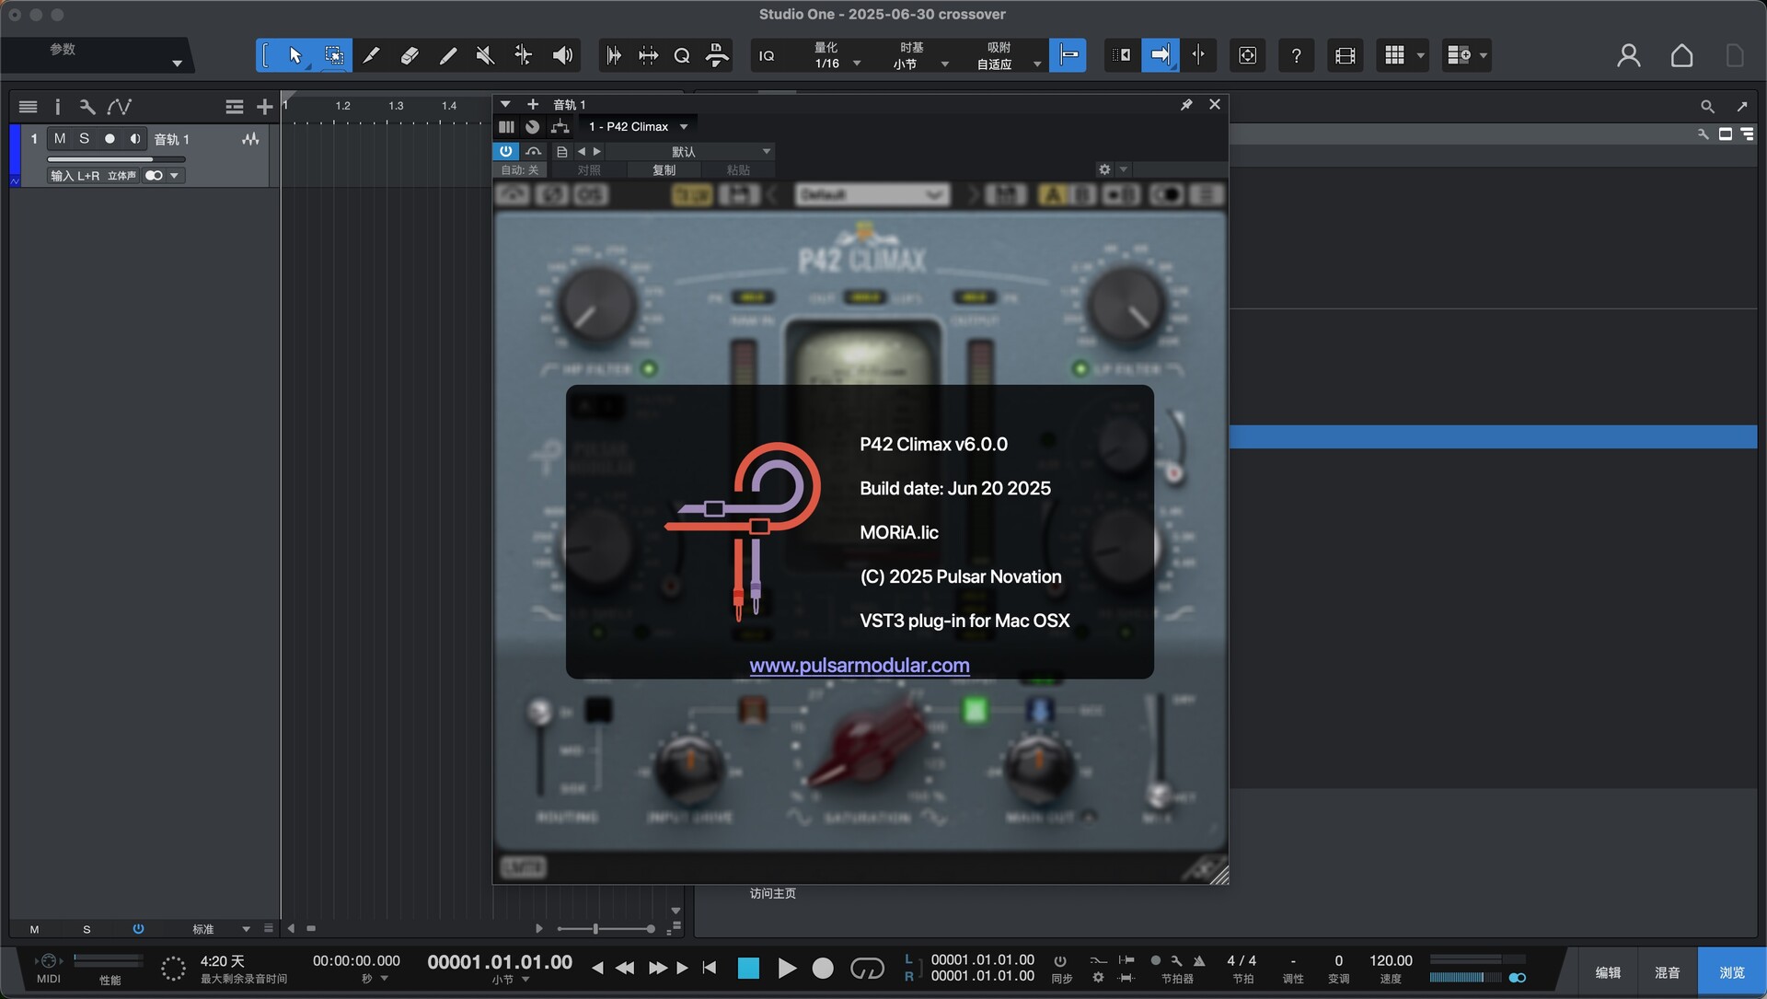Expand the grid view dropdown arrow
Screen dimensions: 1767x999
point(1420,55)
